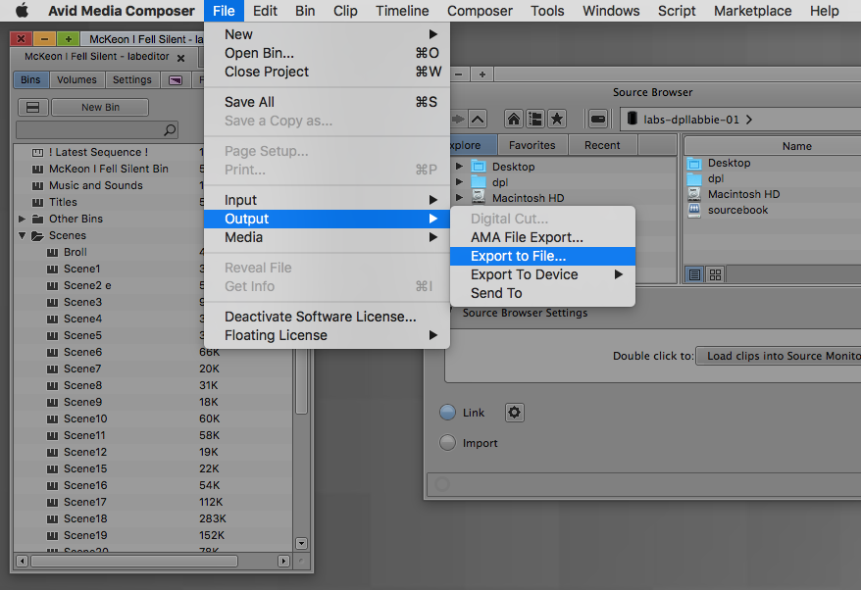Switch to the Favorites tab
The height and width of the screenshot is (590, 861).
[532, 145]
